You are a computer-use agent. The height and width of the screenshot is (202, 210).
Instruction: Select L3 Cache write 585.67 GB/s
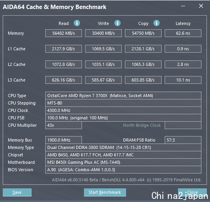point(103,80)
